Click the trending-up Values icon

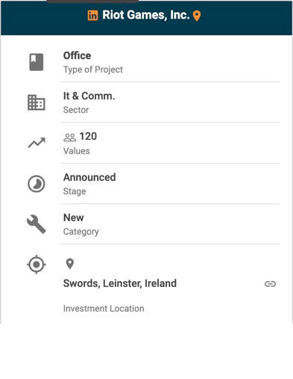[x=37, y=143]
